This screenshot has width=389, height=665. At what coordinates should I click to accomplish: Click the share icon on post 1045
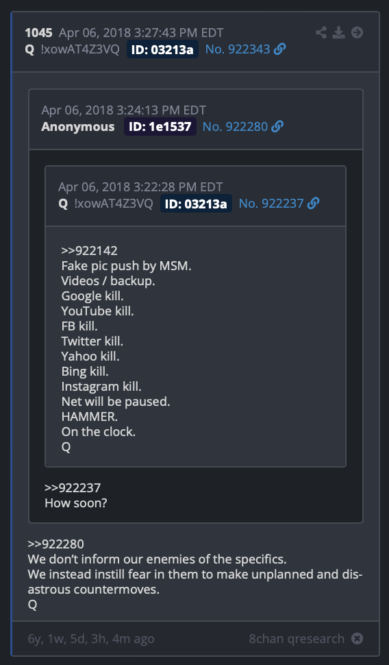(x=321, y=33)
